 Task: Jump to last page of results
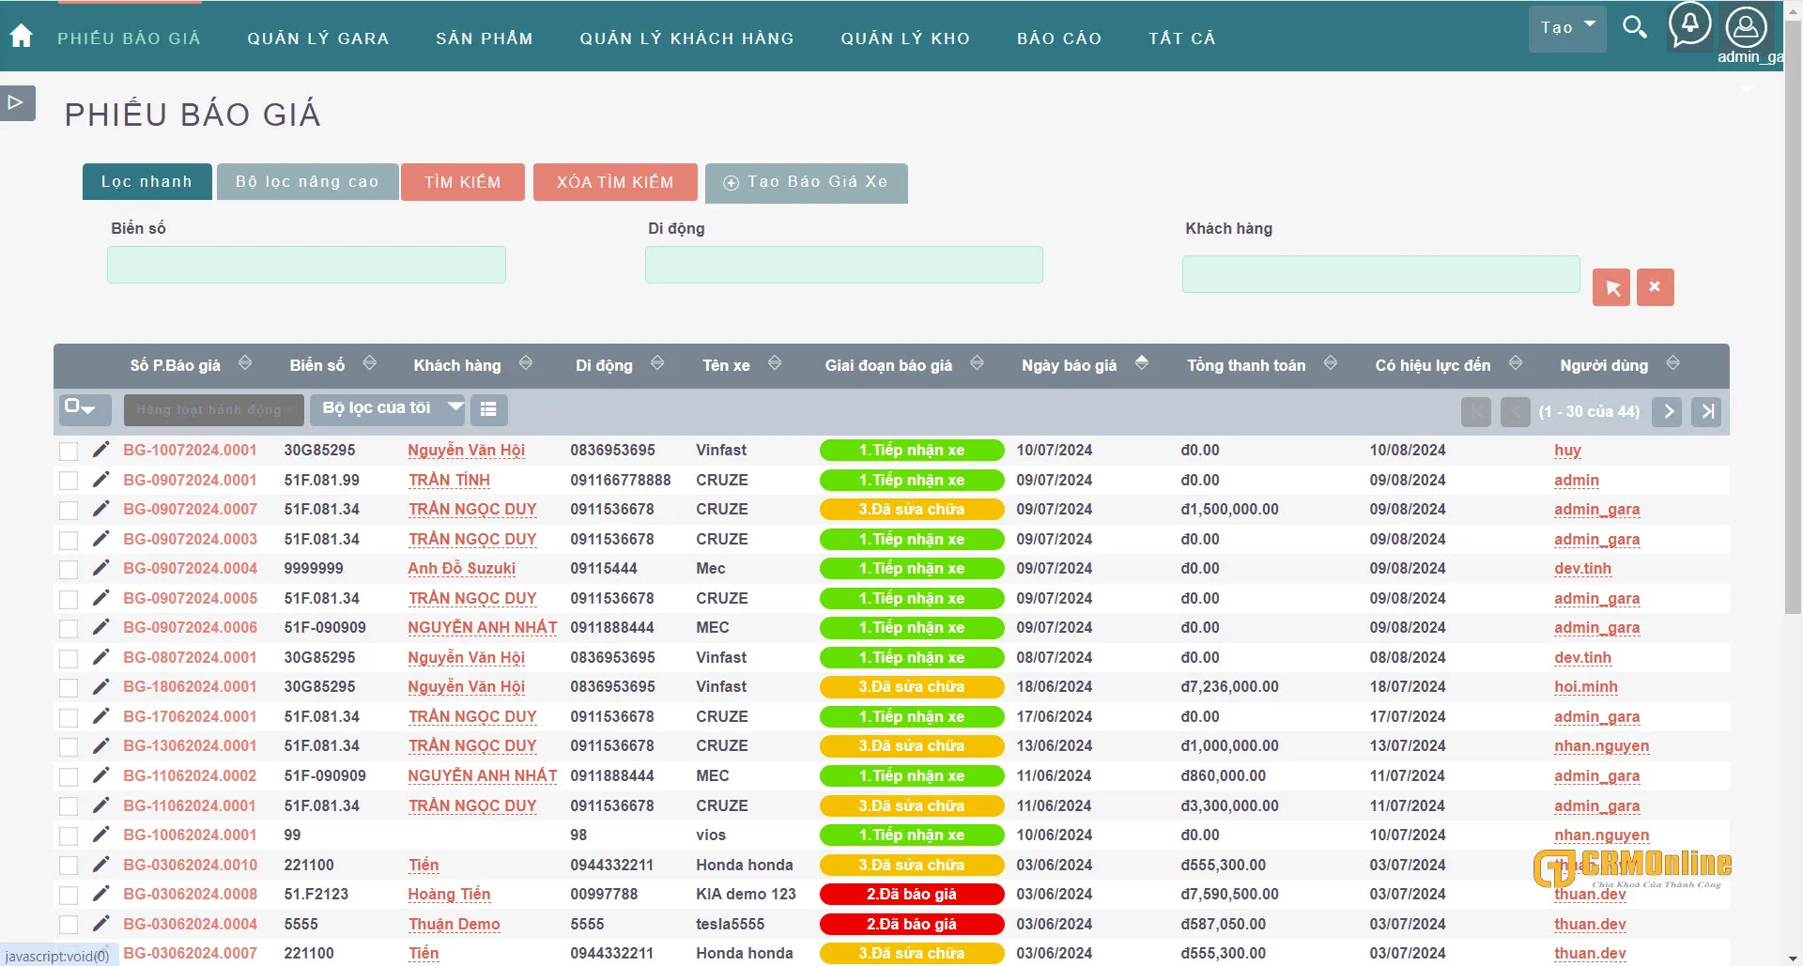pos(1706,411)
